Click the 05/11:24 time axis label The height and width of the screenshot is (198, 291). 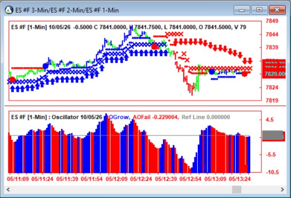(42, 179)
